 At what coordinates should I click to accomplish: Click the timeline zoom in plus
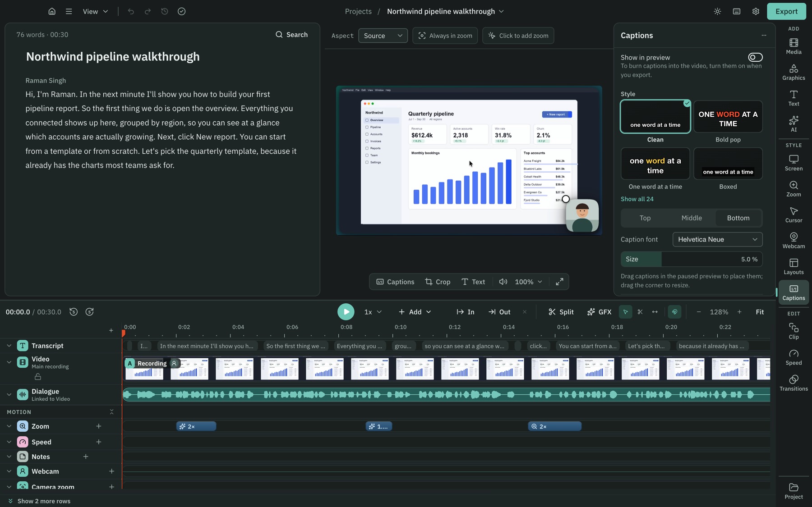click(x=739, y=312)
